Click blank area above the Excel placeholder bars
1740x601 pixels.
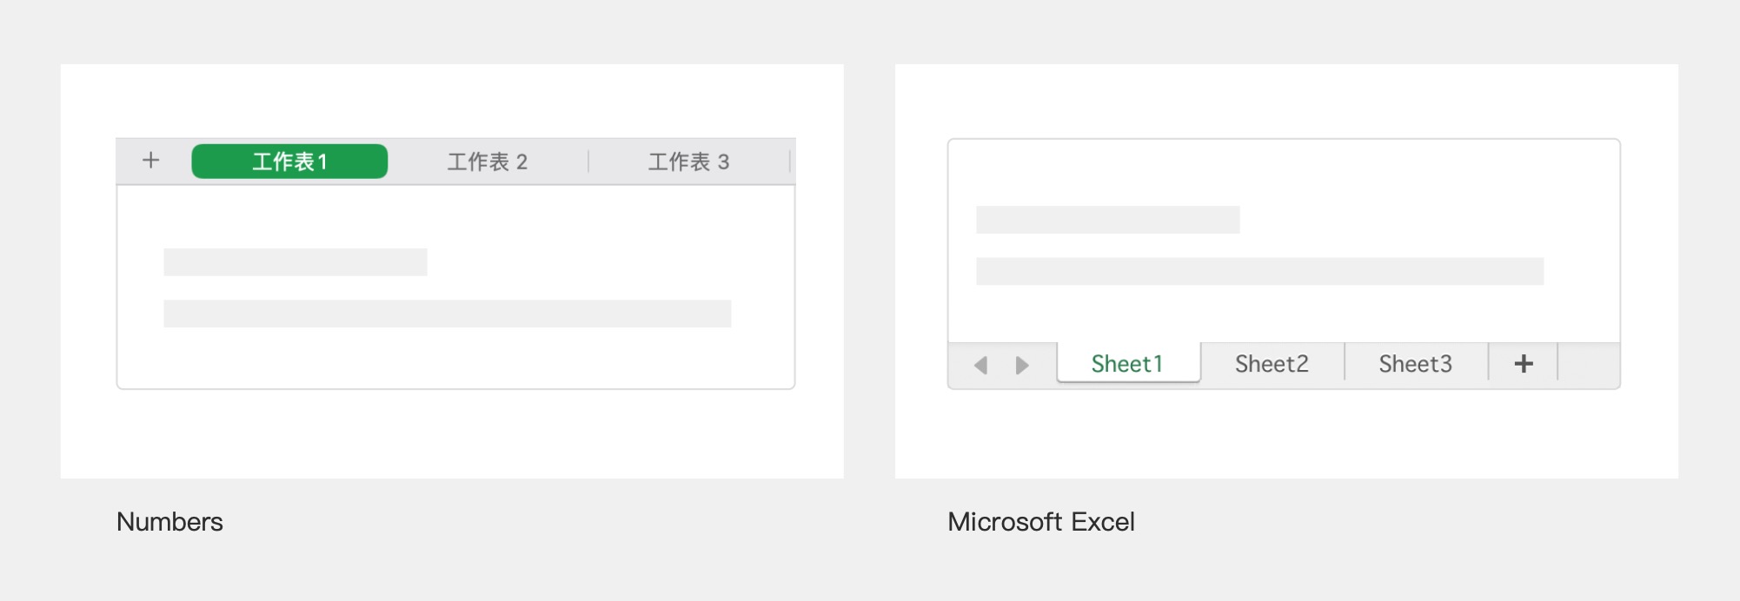(x=1283, y=172)
